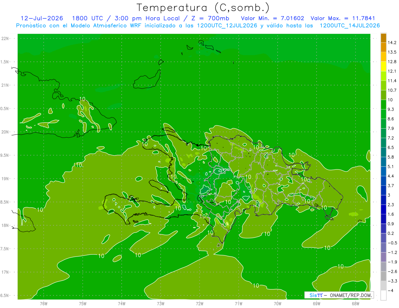The image size is (399, 308).
Task: Click the '71W' longitude label
Action: (x=238, y=304)
